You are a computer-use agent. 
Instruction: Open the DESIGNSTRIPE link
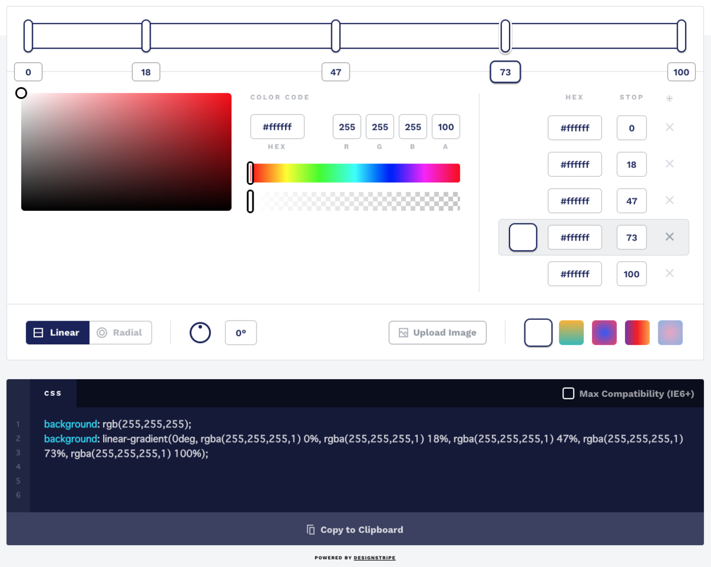click(374, 558)
